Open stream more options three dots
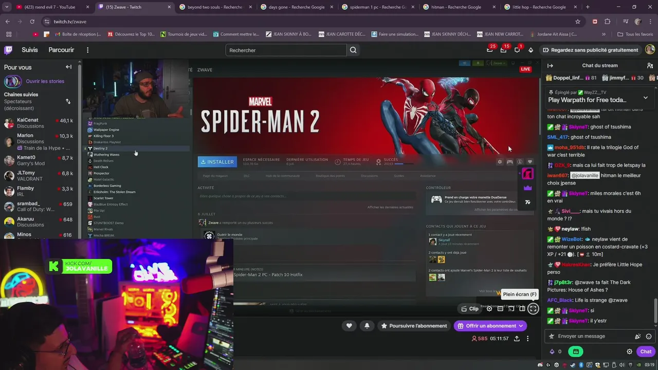Screen dimensions: 658x370 [x=527, y=339]
